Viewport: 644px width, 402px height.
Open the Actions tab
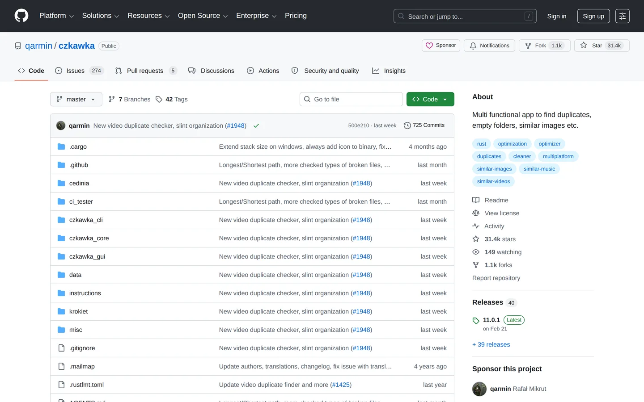(x=263, y=71)
